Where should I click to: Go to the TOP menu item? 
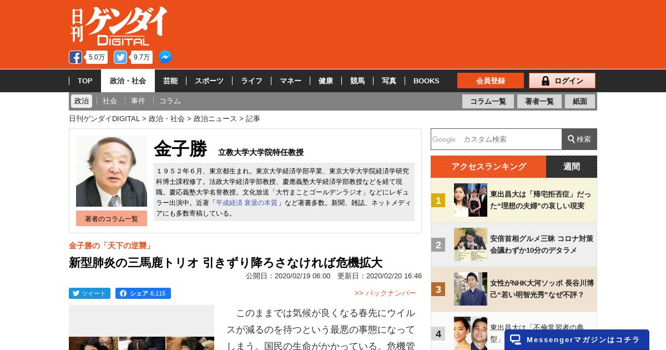(x=85, y=81)
